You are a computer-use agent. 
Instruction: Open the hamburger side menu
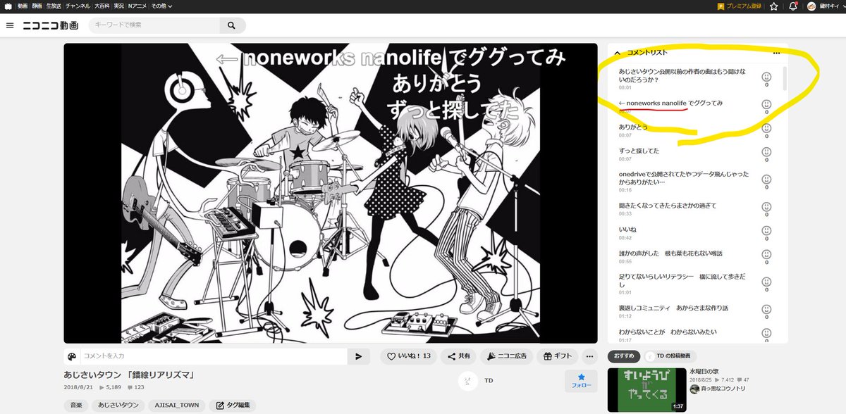[10, 26]
